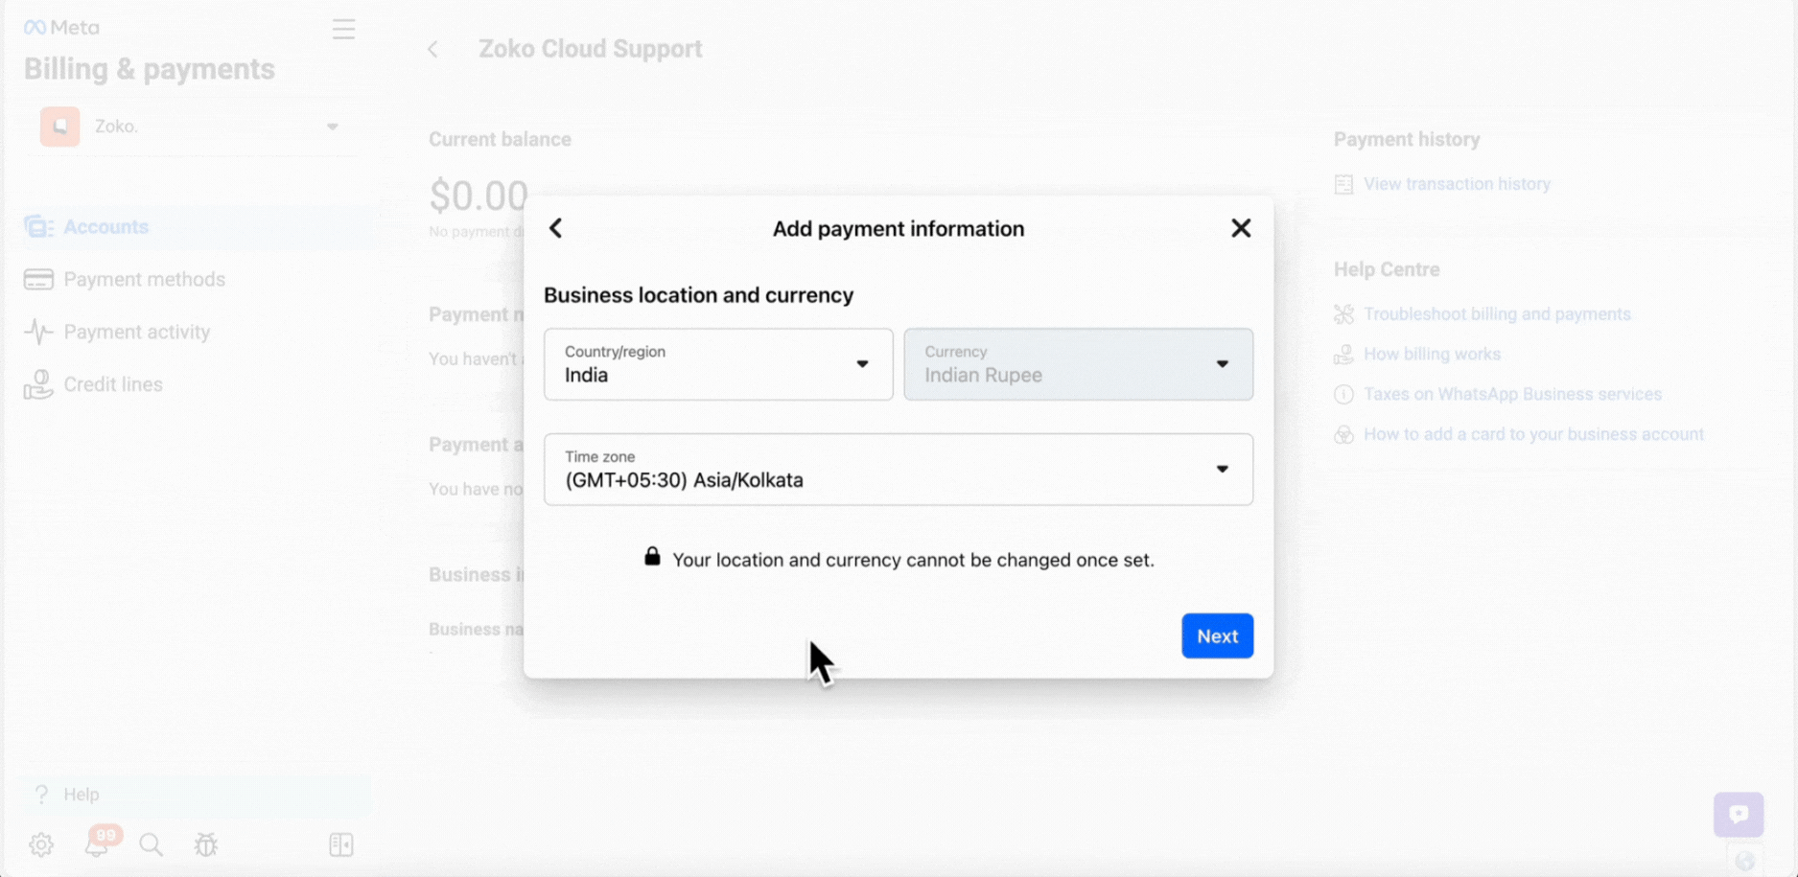The image size is (1798, 877).
Task: Click the Accounts sidebar icon
Action: (38, 227)
